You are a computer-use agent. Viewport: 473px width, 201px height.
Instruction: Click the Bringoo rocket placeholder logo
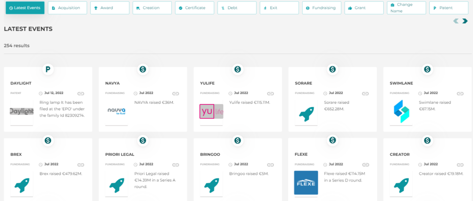(212, 185)
